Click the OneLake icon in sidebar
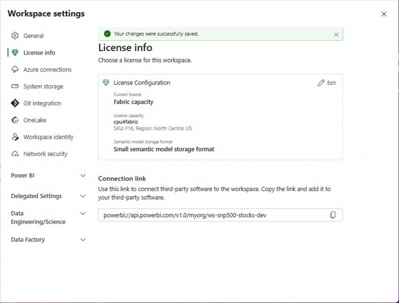This screenshot has height=303, width=399. (15, 120)
